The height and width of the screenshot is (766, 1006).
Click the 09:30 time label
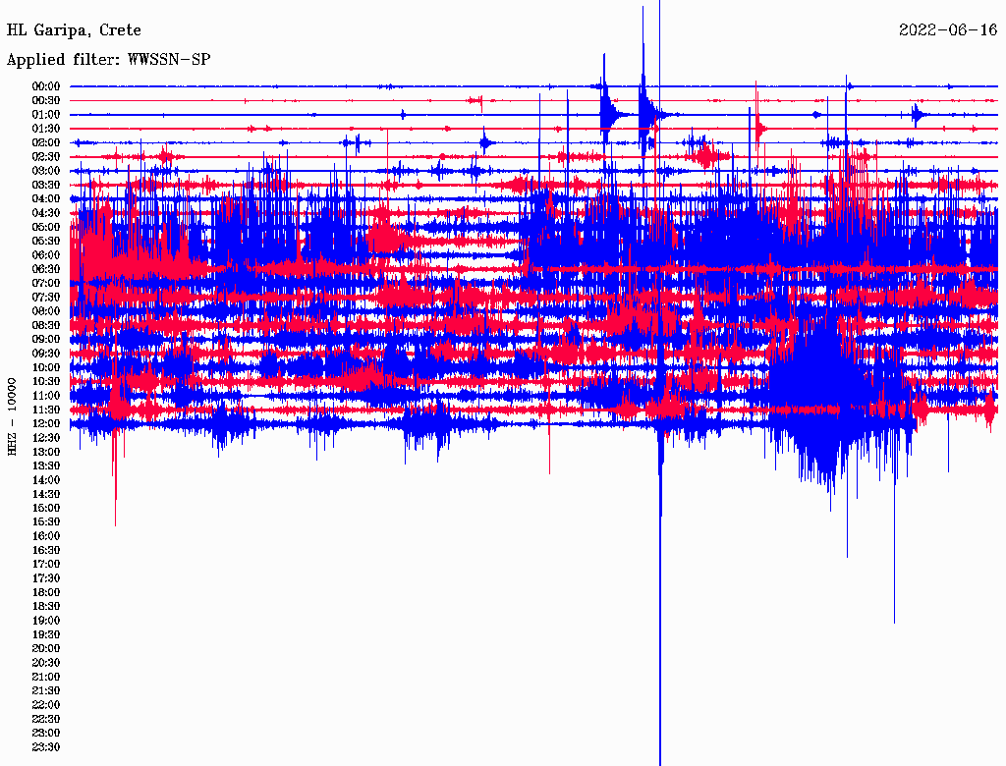pyautogui.click(x=46, y=354)
